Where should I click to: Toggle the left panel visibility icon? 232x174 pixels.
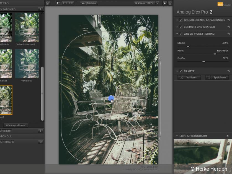[48, 3]
